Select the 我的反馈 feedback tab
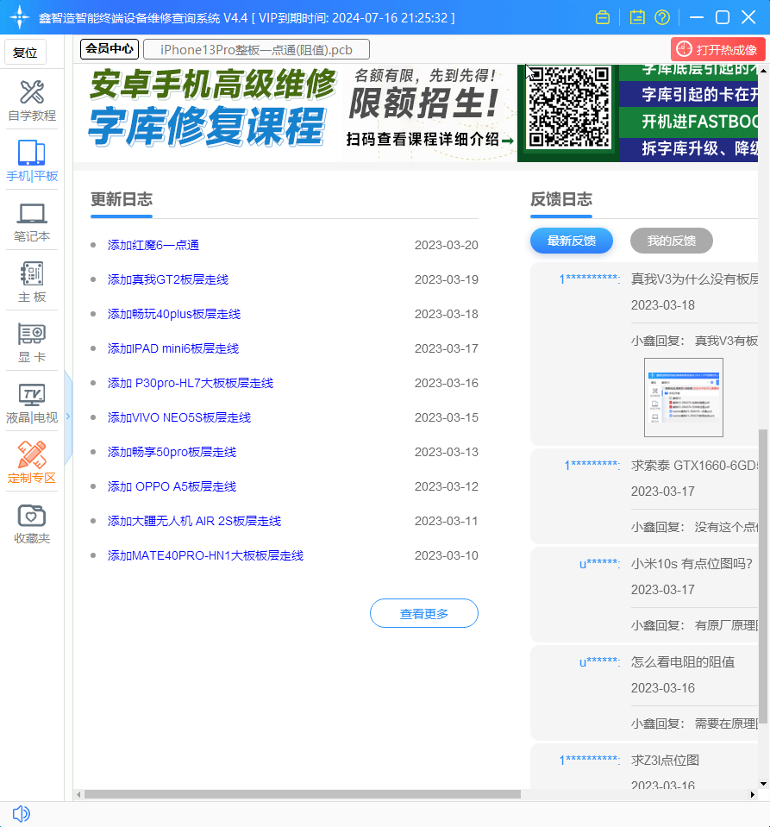 (671, 241)
